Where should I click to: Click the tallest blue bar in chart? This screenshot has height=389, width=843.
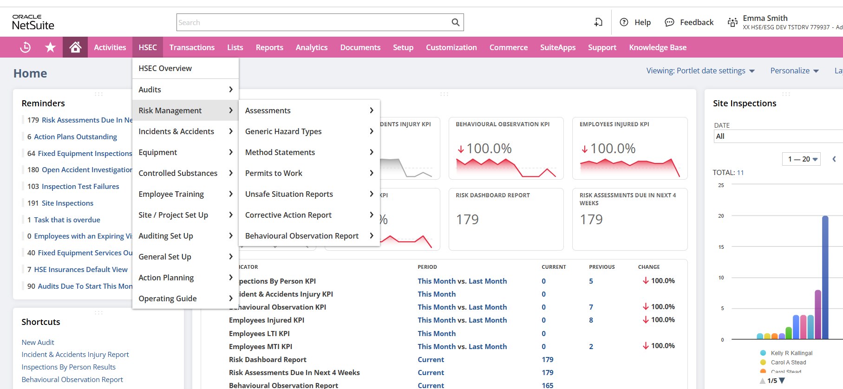click(x=825, y=279)
